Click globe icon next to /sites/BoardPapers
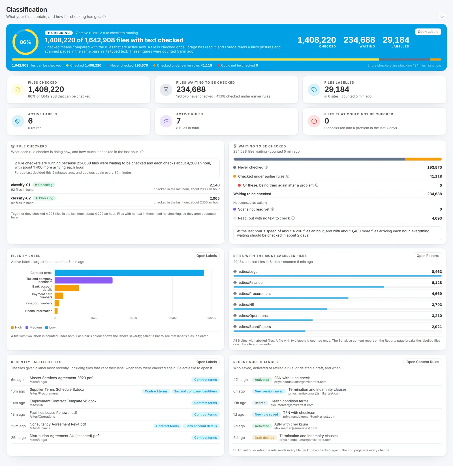 (235, 327)
